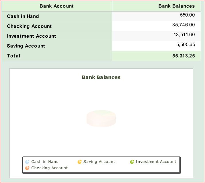The height and width of the screenshot is (183, 205).
Task: Click the green Investment Account legend icon
Action: point(132,162)
